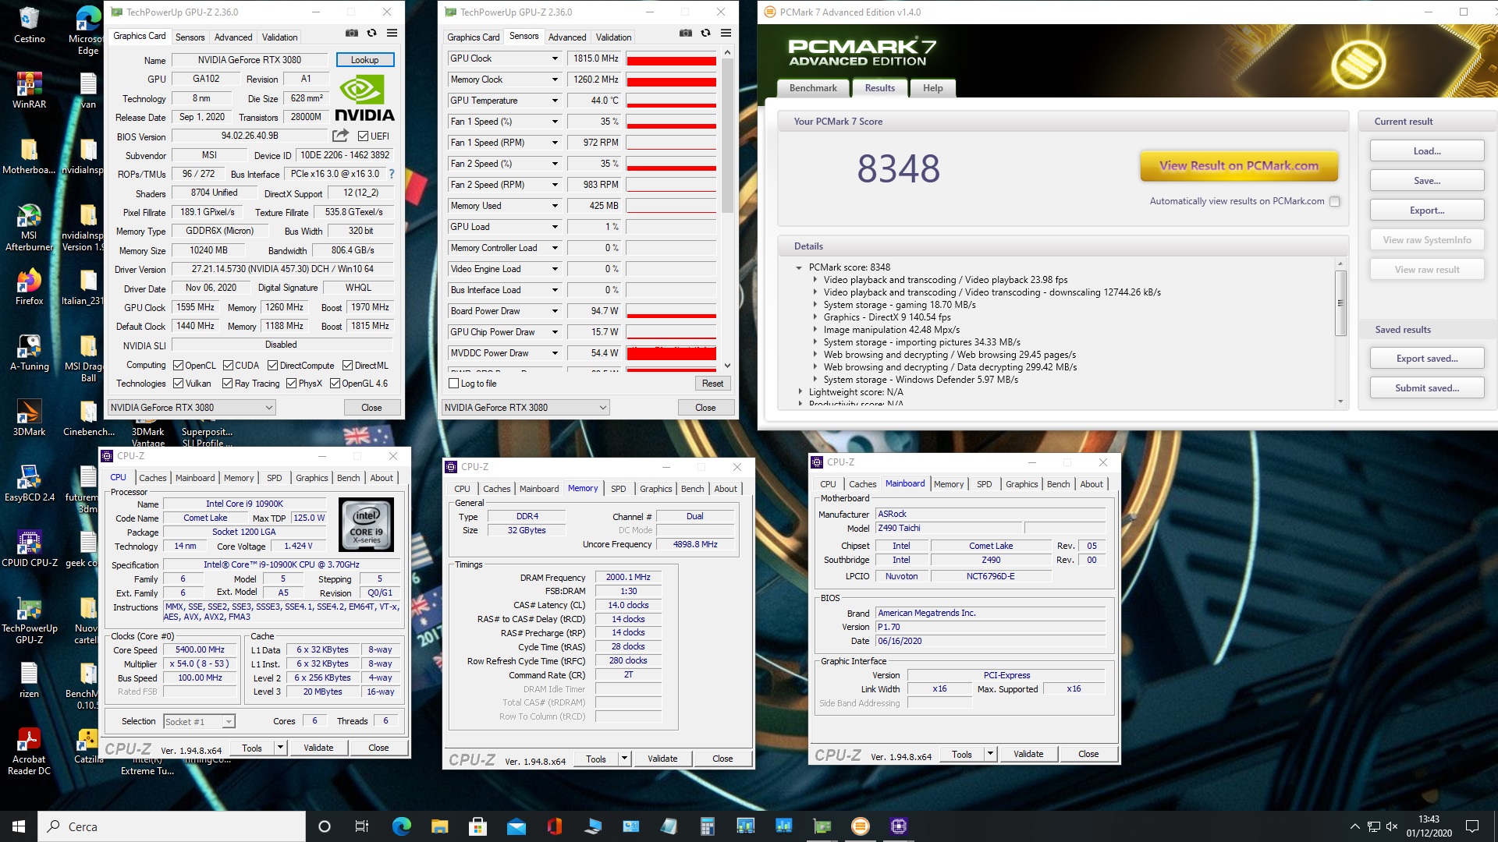Select 3DMark desktop icon
Screen dimensions: 1498x842
(29, 418)
